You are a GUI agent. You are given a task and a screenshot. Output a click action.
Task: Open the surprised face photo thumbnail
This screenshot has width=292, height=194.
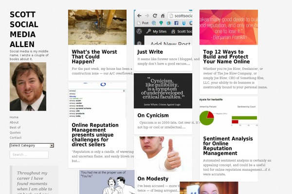point(209,188)
